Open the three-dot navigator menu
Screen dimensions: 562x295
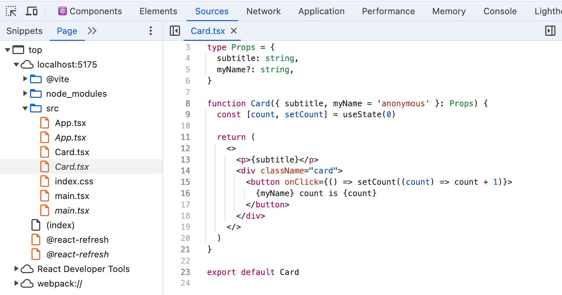pos(151,31)
